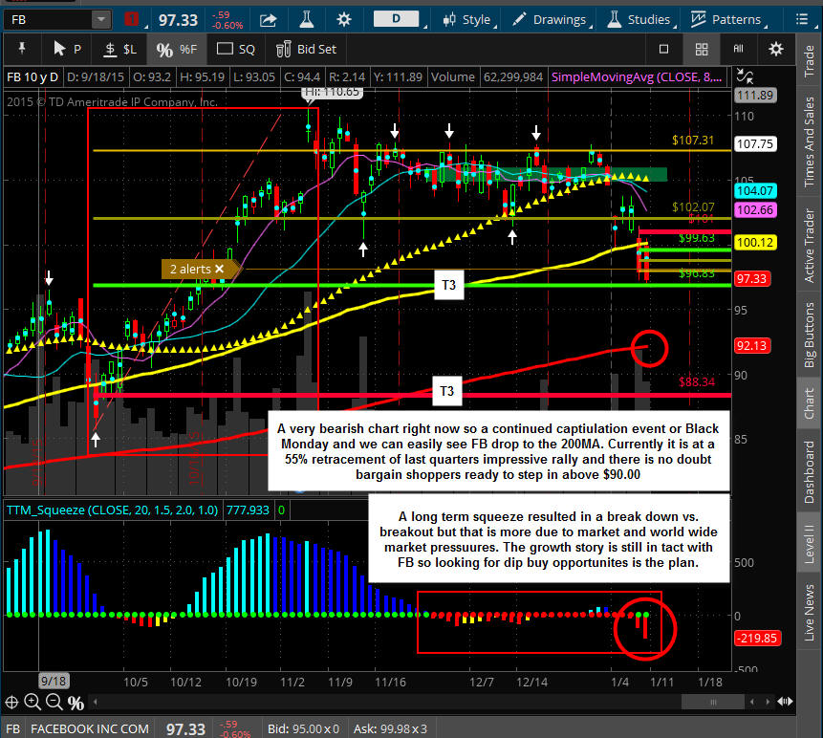The width and height of the screenshot is (823, 738).
Task: Click the FB 10 y D chart label
Action: tap(32, 77)
